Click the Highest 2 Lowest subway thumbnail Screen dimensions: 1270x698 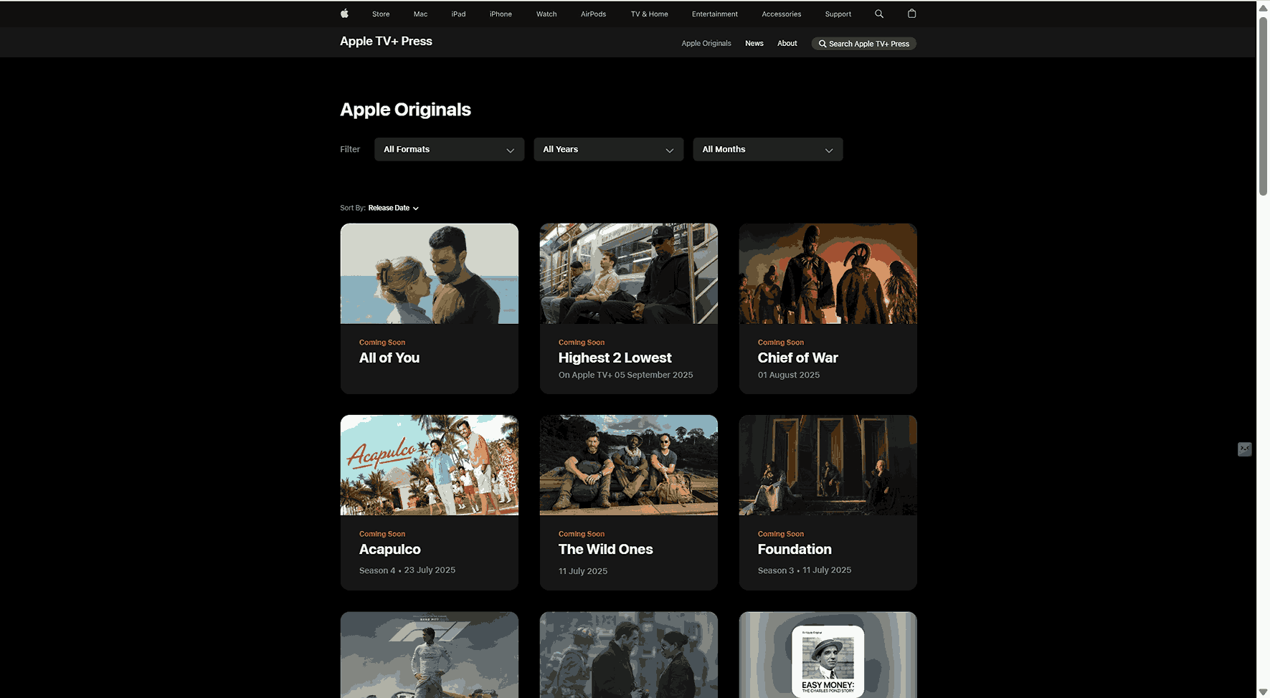pos(628,274)
